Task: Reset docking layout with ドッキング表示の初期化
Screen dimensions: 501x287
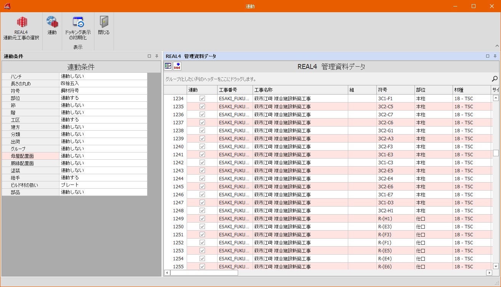Action: click(78, 28)
